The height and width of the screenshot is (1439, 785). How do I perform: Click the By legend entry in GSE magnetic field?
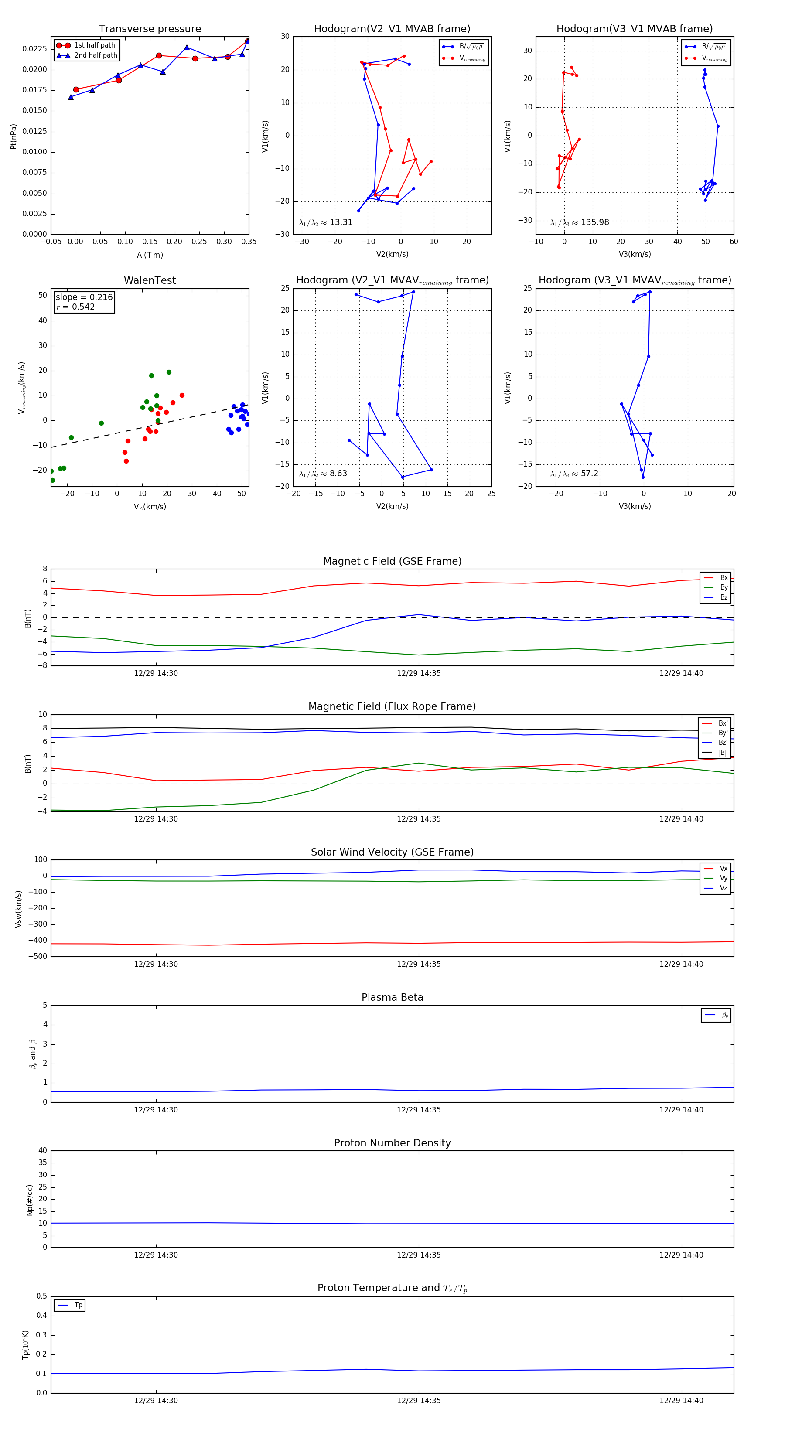point(716,588)
